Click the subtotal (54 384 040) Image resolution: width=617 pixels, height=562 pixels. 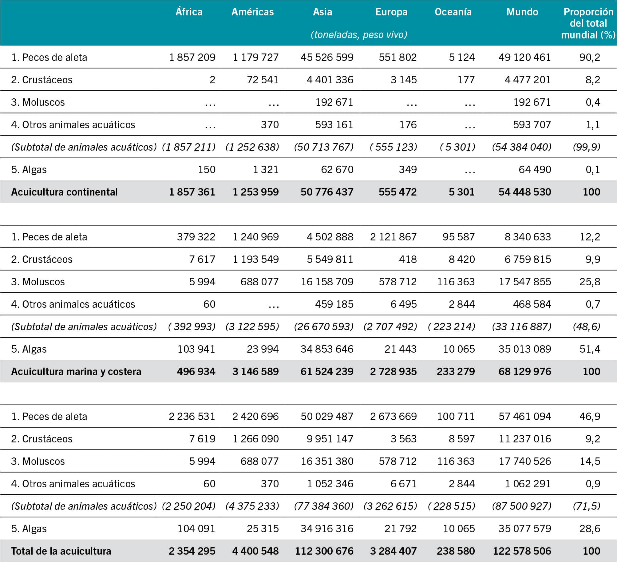point(521,147)
